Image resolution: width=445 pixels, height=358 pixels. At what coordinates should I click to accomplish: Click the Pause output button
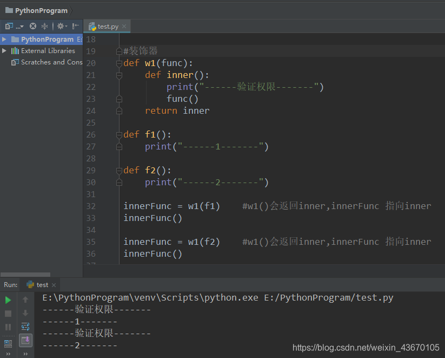tap(8, 327)
